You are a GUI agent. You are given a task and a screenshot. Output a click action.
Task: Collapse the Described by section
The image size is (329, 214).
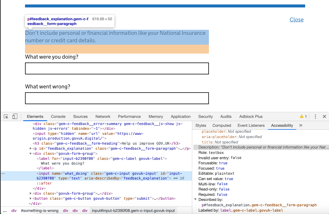coord(195,199)
